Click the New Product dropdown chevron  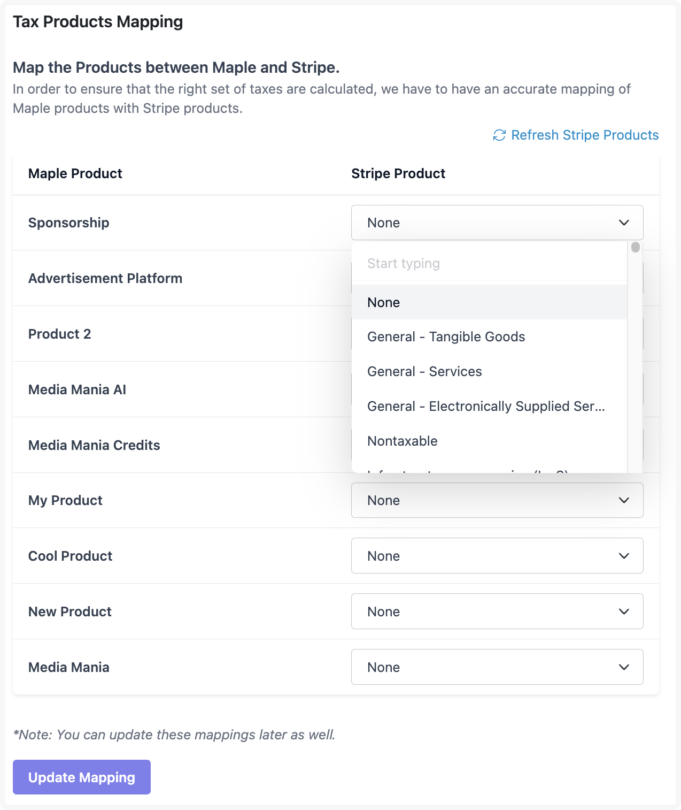[624, 612]
